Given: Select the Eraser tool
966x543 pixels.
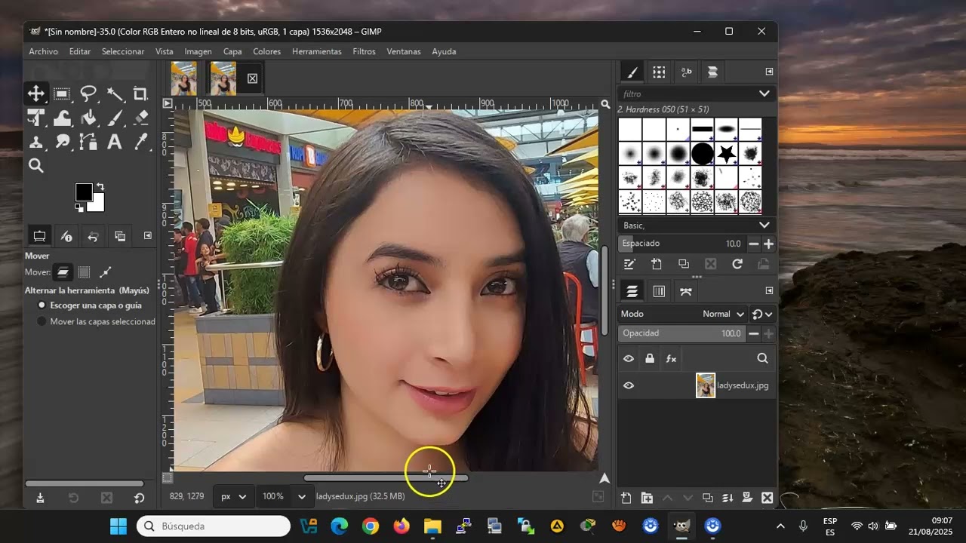Looking at the screenshot, I should click(x=140, y=118).
